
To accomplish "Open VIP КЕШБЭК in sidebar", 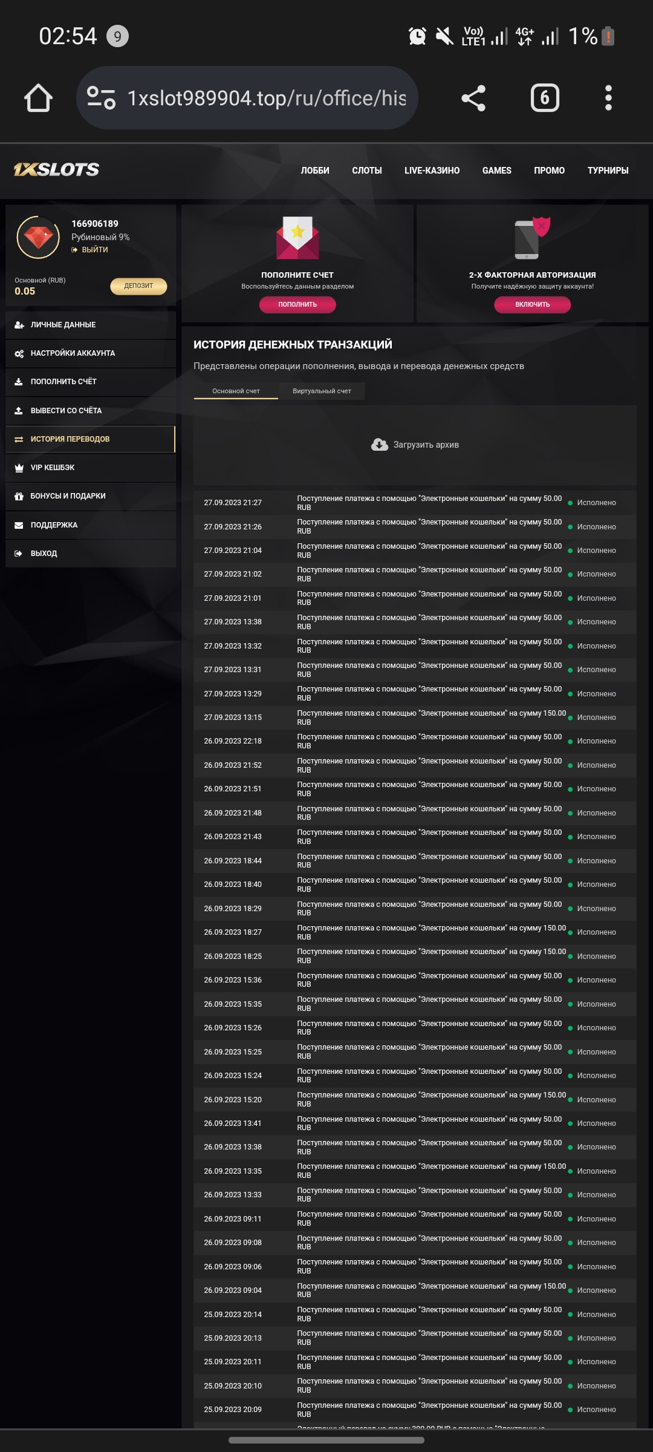I will 53,468.
